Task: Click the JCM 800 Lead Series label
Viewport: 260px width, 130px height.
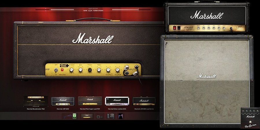Action: (x=189, y=28)
